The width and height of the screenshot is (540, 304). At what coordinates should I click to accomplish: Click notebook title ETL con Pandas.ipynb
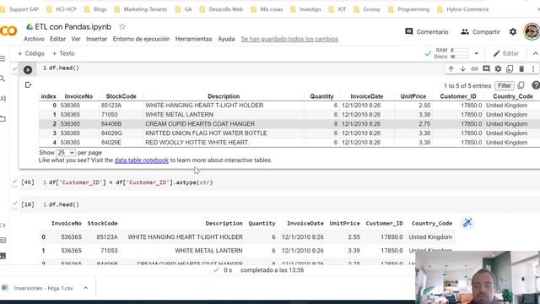[73, 26]
